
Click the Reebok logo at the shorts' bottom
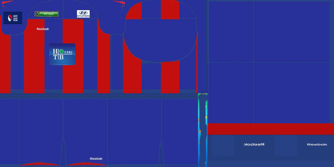click(96, 159)
